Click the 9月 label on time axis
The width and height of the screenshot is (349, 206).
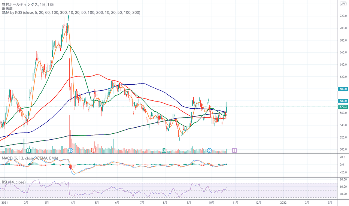(x=189, y=203)
